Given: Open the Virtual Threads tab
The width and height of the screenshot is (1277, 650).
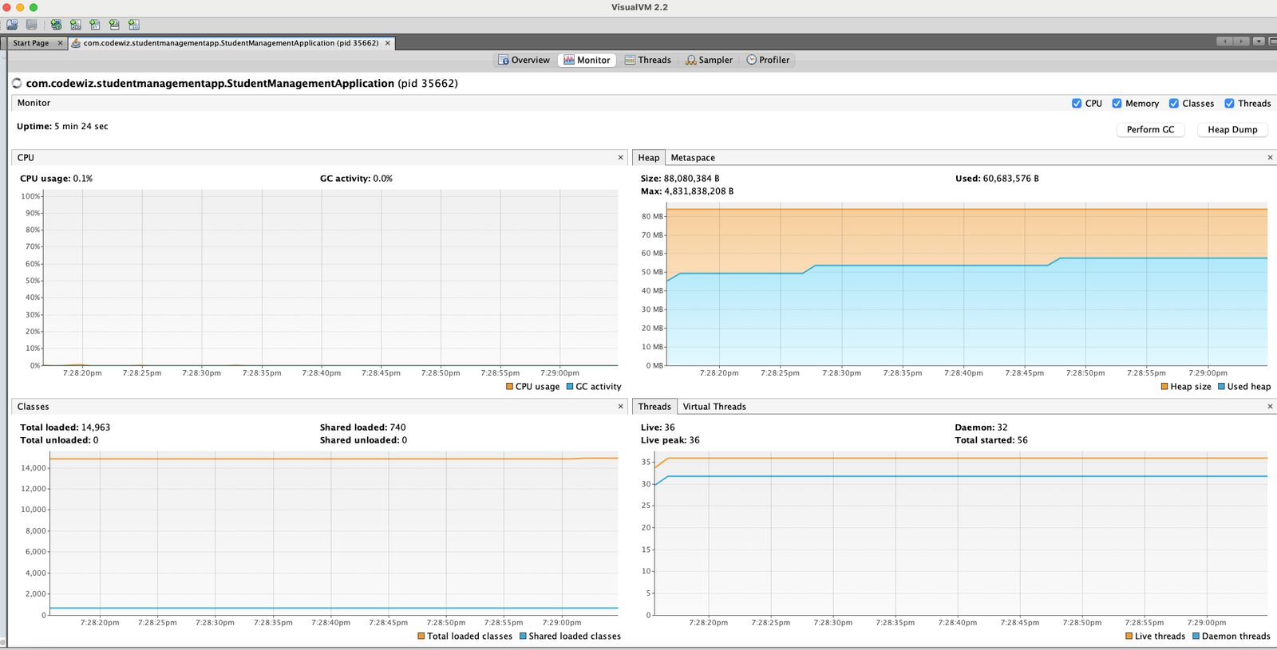Looking at the screenshot, I should coord(714,407).
